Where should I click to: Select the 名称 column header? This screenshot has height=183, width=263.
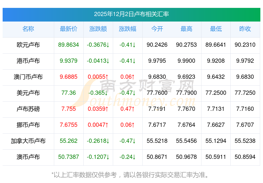(28, 29)
